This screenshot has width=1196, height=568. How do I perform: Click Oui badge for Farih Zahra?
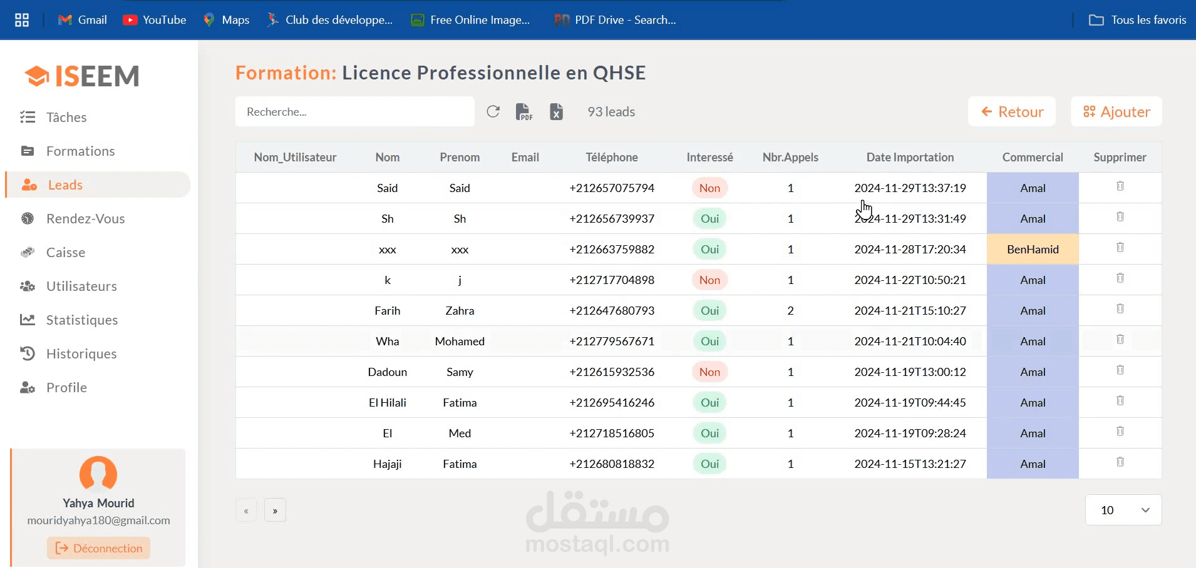click(709, 310)
